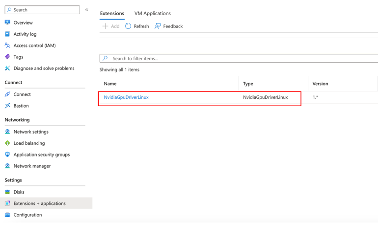This screenshot has width=378, height=225.
Task: Click magnifier icon in filter items box
Action: pyautogui.click(x=105, y=58)
